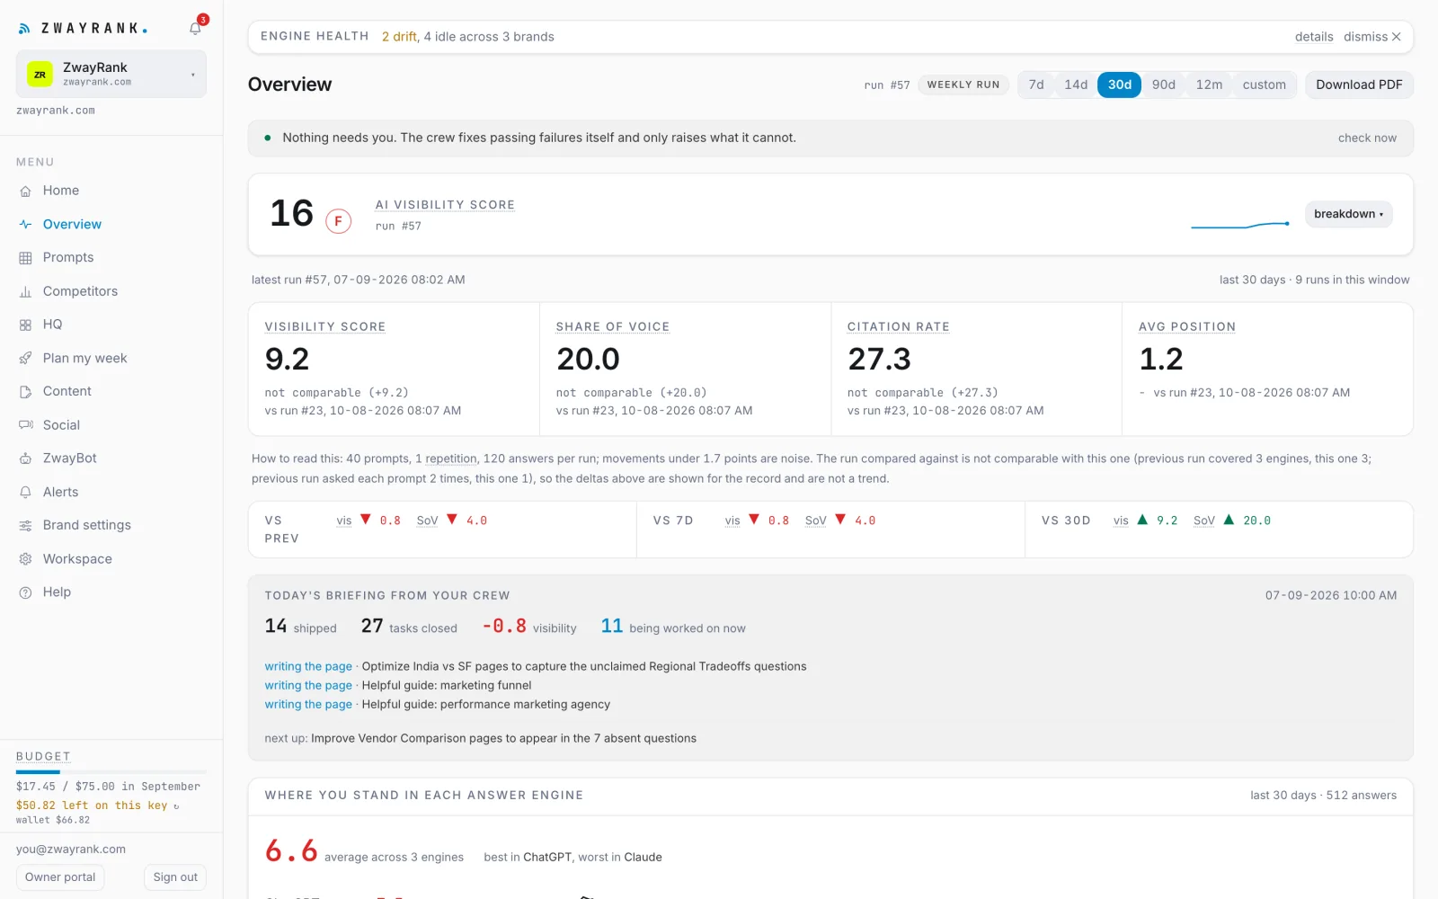Click the Alerts bell icon in menu

click(x=25, y=492)
